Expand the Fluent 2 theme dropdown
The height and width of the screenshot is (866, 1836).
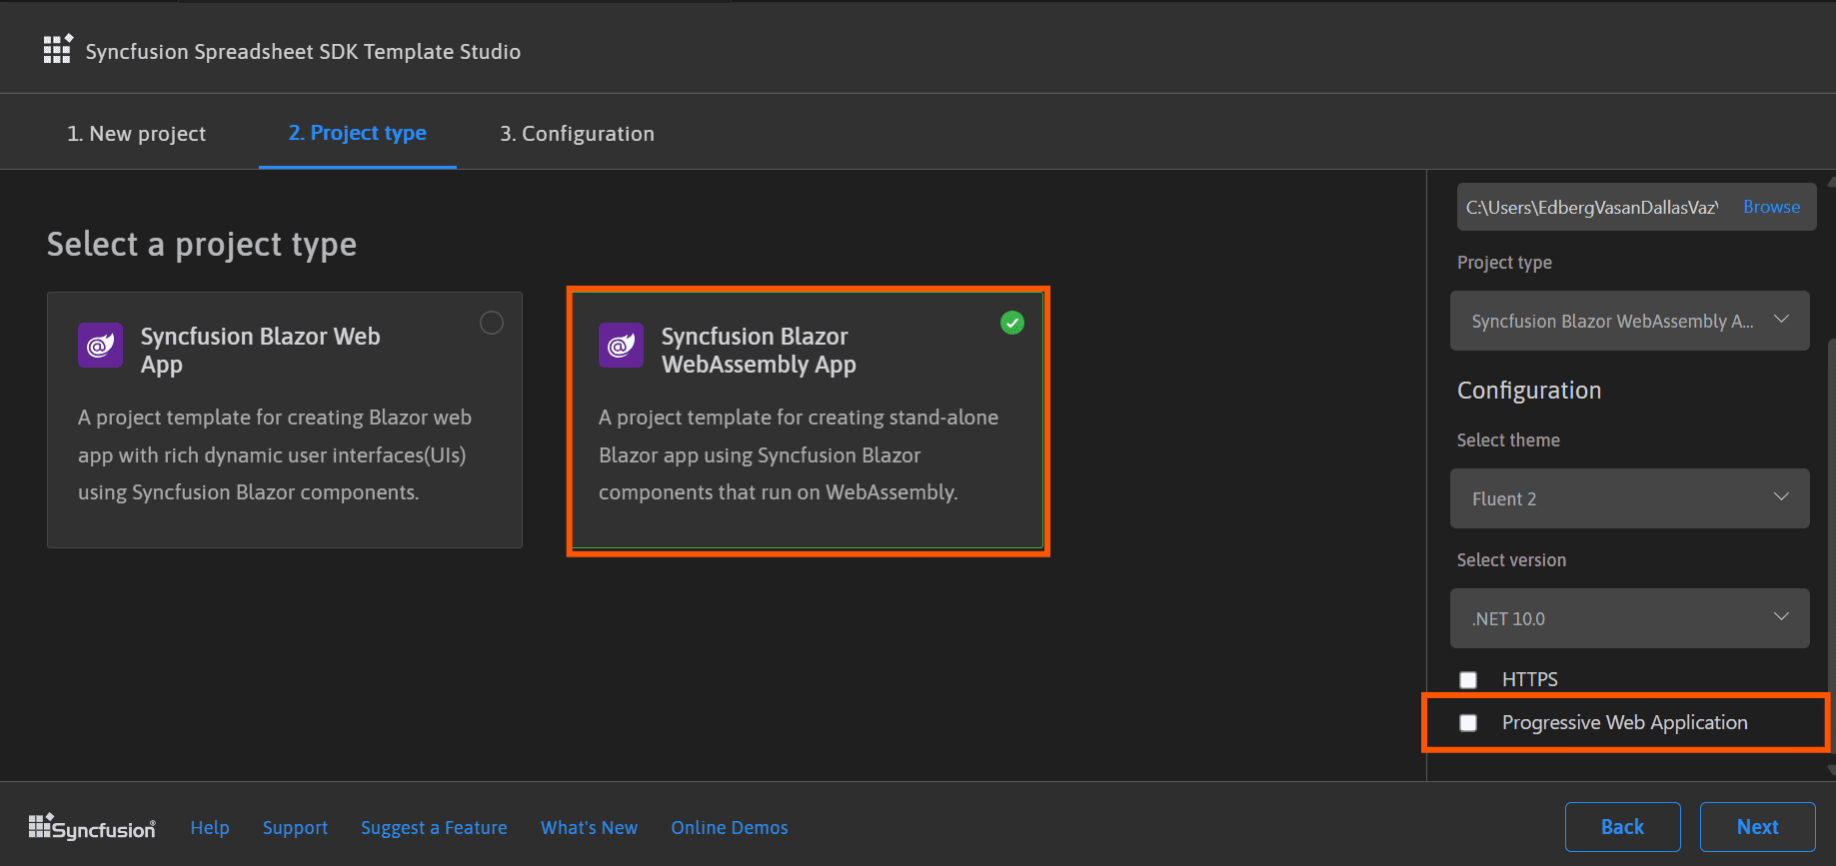pyautogui.click(x=1629, y=498)
